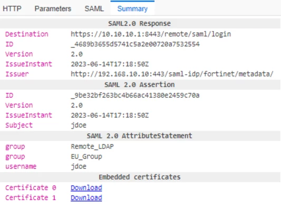Click the Response Version 2.0 value
This screenshot has width=281, height=209.
coord(76,54)
